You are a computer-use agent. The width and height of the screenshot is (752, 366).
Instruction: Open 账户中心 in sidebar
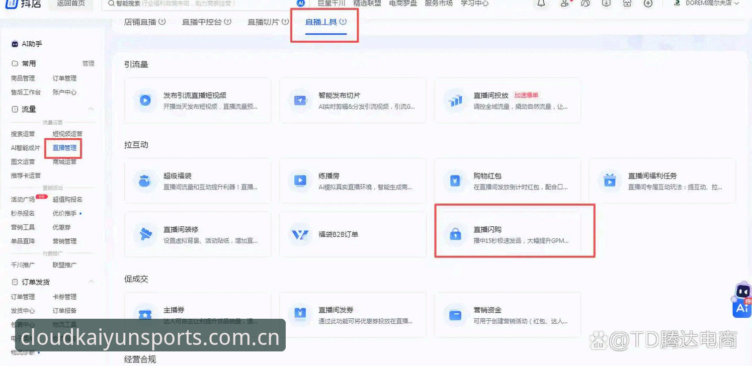tap(65, 93)
